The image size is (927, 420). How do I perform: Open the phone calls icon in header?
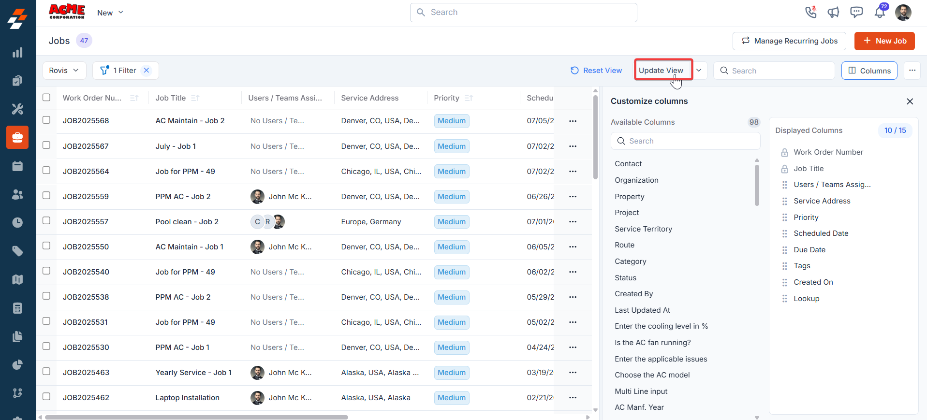(x=811, y=12)
